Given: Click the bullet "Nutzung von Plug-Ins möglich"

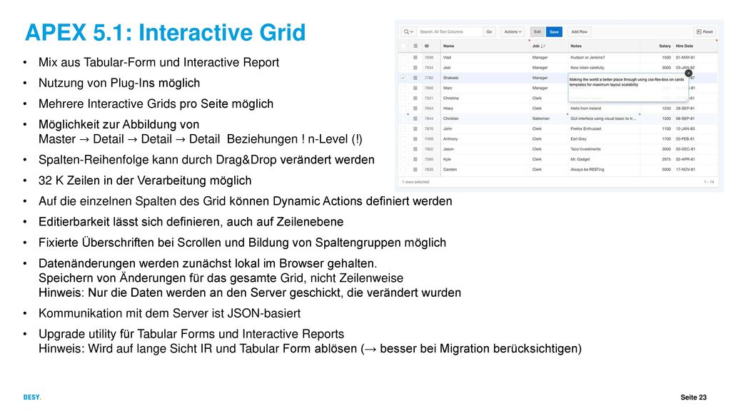Looking at the screenshot, I should pos(119,83).
